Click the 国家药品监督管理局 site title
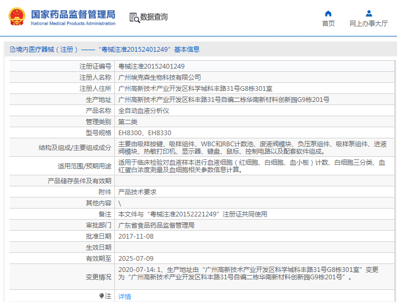The width and height of the screenshot is (397, 302). click(x=73, y=14)
